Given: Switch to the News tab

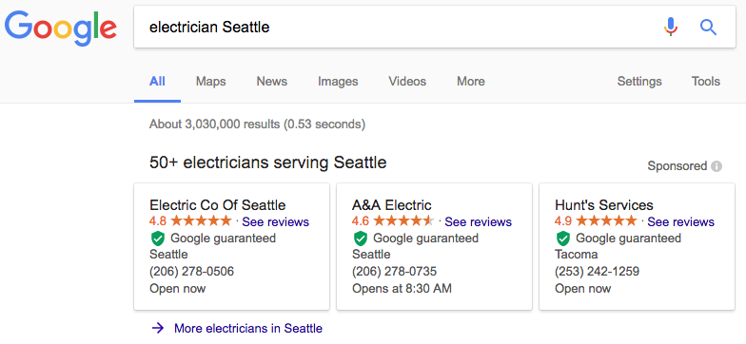Looking at the screenshot, I should (x=272, y=82).
